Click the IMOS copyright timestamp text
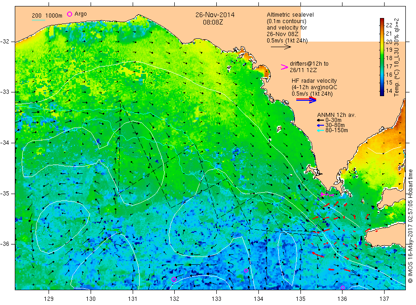The width and height of the screenshot is (416, 305). (410, 226)
